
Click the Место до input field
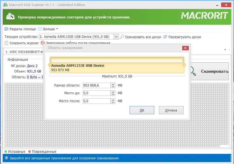click(x=97, y=93)
